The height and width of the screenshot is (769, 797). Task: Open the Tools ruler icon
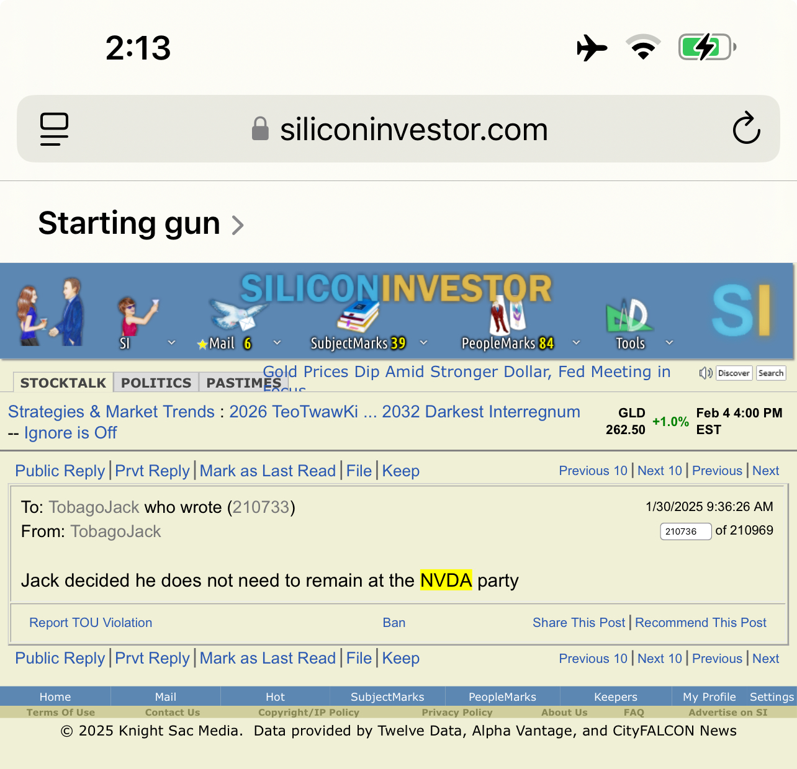coord(629,316)
